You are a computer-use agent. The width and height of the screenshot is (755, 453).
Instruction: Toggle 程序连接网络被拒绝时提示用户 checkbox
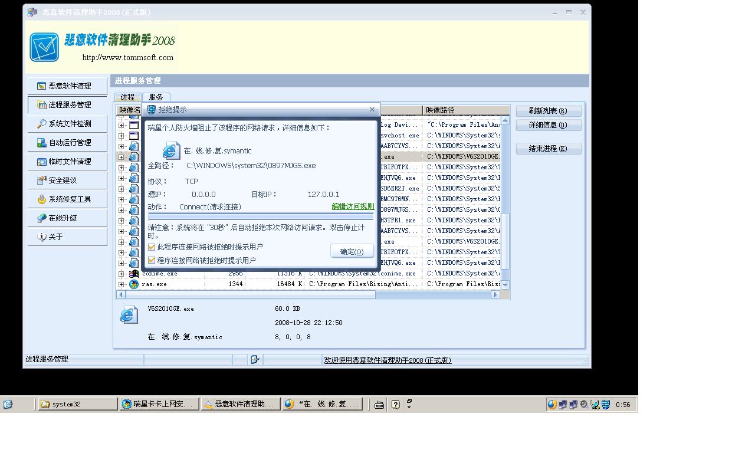point(152,260)
